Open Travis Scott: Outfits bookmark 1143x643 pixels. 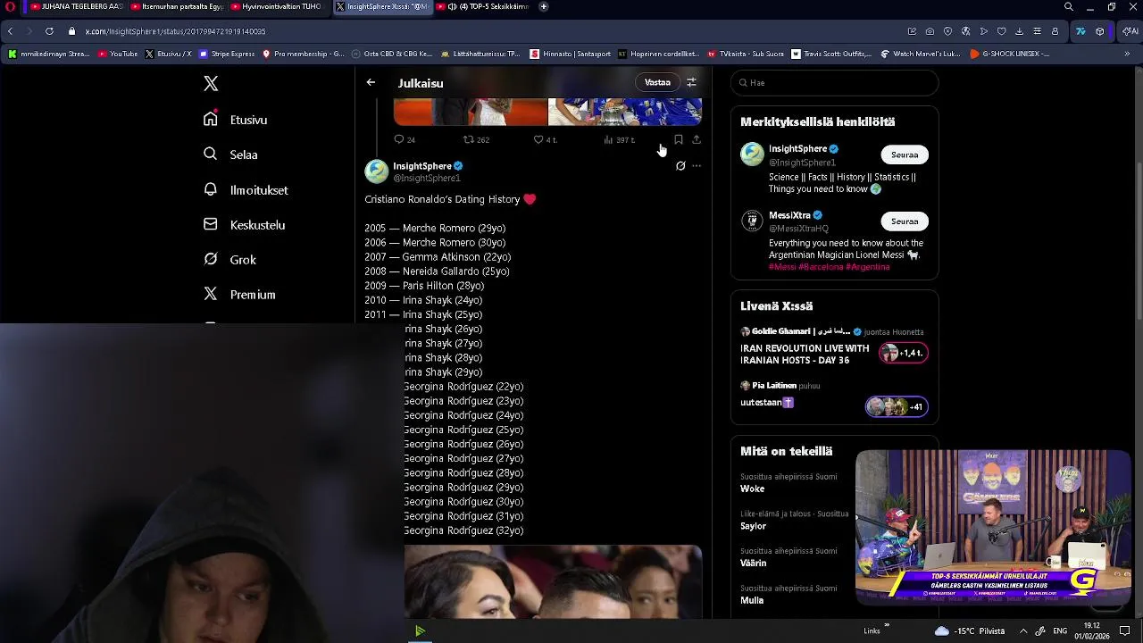[x=831, y=54]
